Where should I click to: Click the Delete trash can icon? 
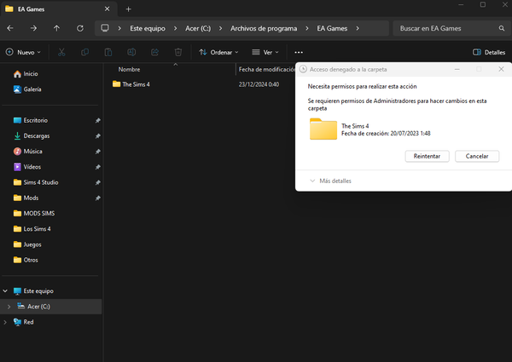click(178, 52)
